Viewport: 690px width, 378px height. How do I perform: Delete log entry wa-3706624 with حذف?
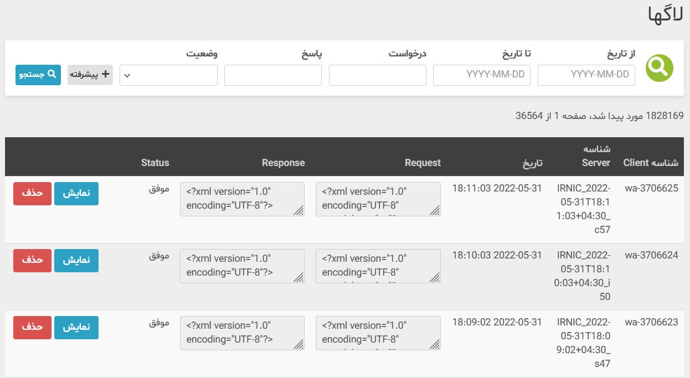[x=32, y=261]
